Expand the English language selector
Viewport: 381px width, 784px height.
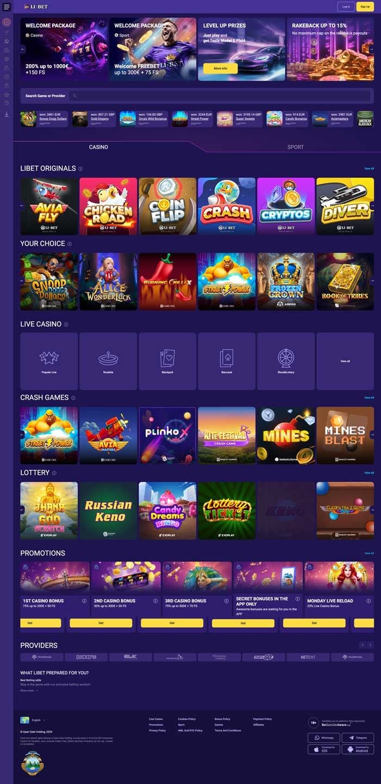33,720
